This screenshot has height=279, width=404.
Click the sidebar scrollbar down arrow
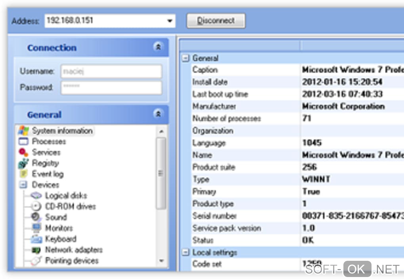coord(161,261)
